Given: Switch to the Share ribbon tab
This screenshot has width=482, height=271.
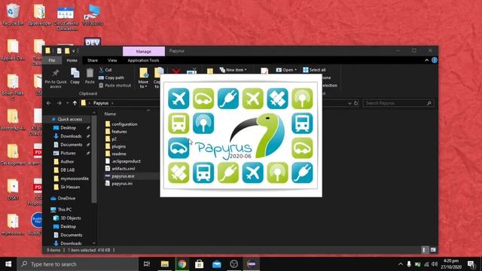Looking at the screenshot, I should pyautogui.click(x=93, y=60).
